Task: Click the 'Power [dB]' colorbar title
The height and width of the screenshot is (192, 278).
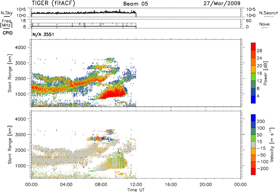Action: coord(265,73)
